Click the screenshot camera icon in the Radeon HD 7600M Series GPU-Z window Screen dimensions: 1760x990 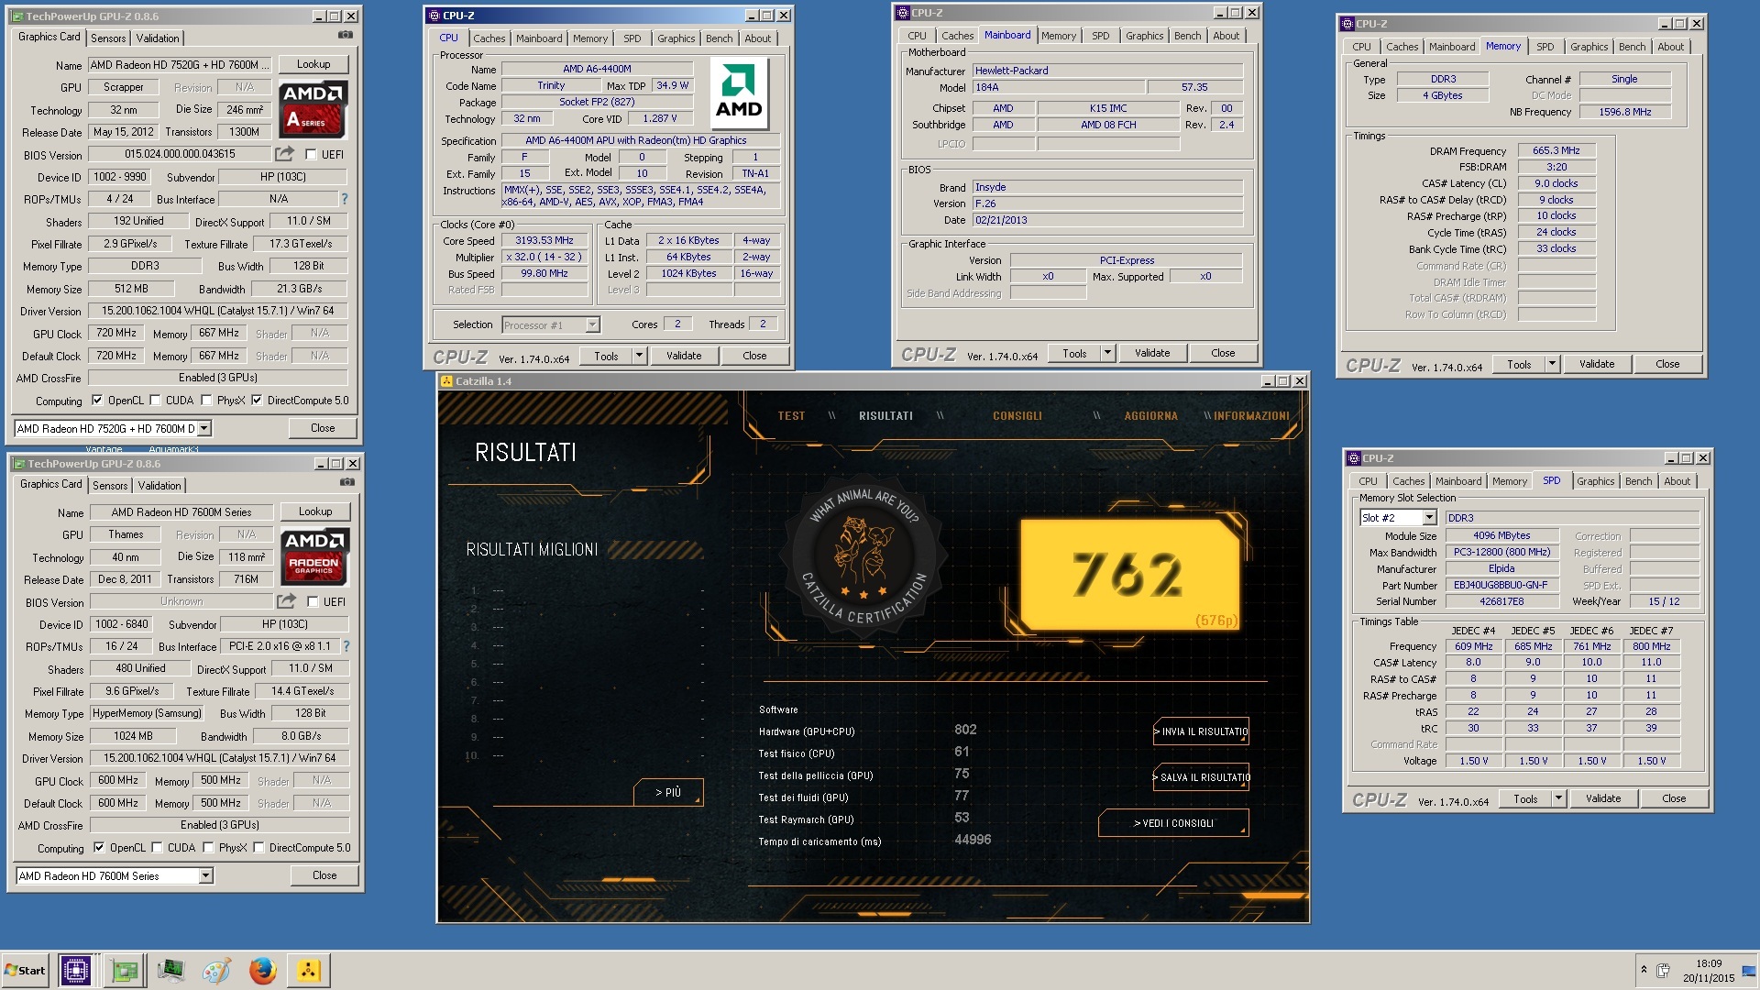347,483
